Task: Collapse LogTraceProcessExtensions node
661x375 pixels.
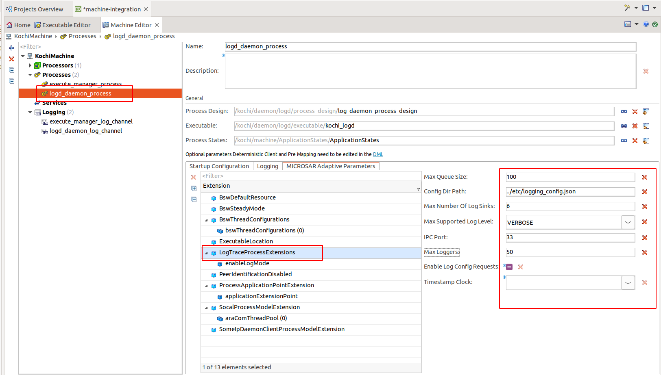Action: click(x=207, y=253)
